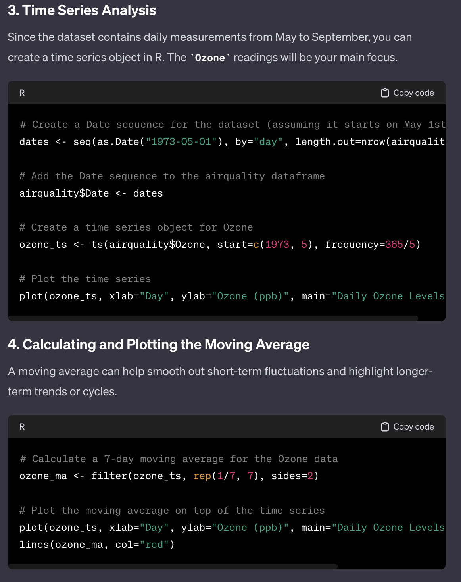Click the inline Ozone code term in the paragraph
Viewport: 461px width, 582px height.
[x=210, y=58]
